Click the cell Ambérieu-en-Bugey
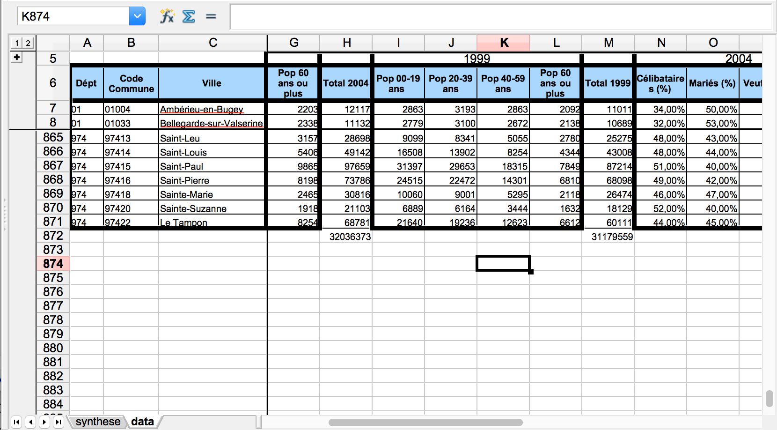 212,109
